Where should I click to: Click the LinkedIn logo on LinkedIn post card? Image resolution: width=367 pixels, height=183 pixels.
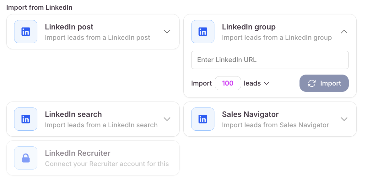click(26, 32)
